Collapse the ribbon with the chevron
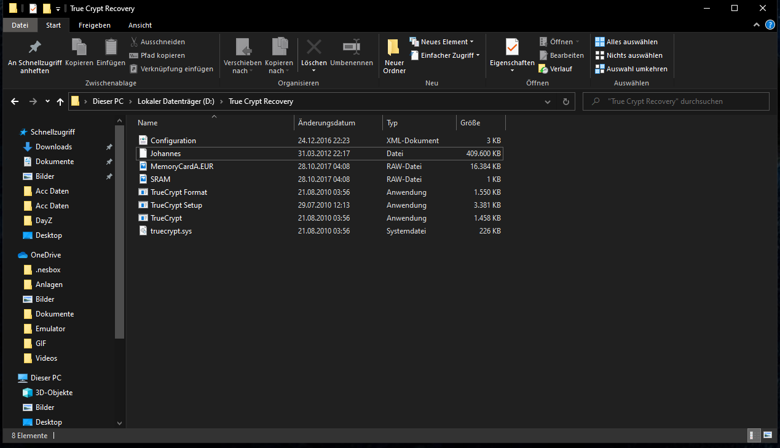780x448 pixels. pos(757,25)
